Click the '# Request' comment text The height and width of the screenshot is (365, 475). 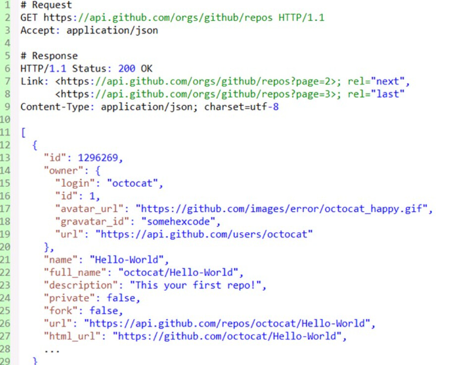46,5
